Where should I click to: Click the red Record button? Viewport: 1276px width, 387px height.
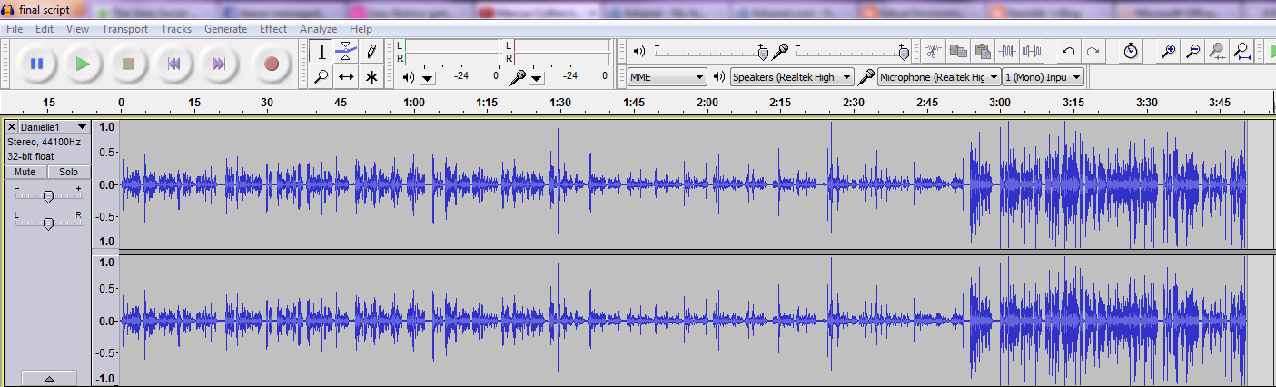271,64
